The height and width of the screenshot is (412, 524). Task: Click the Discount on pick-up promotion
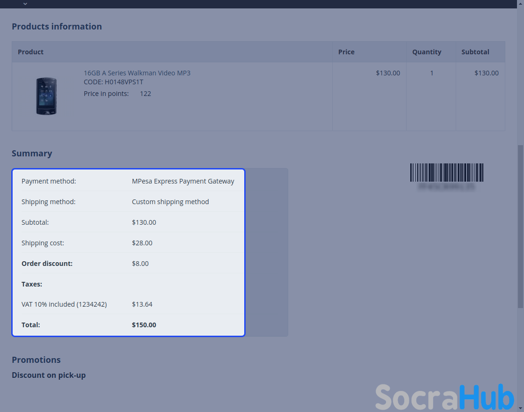coord(49,375)
